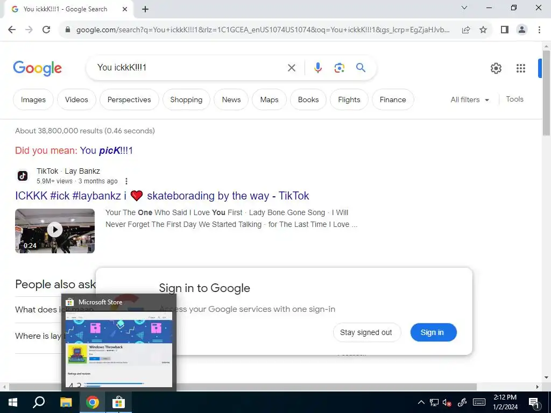
Task: Select the Perspectives filter
Action: point(129,99)
